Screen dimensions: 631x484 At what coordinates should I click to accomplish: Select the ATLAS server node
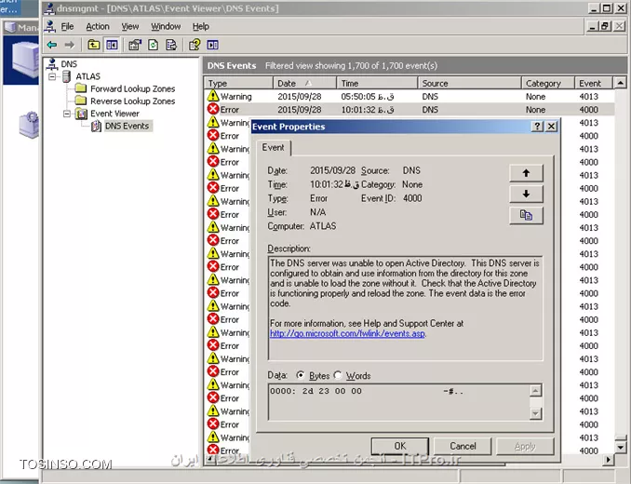(x=87, y=76)
